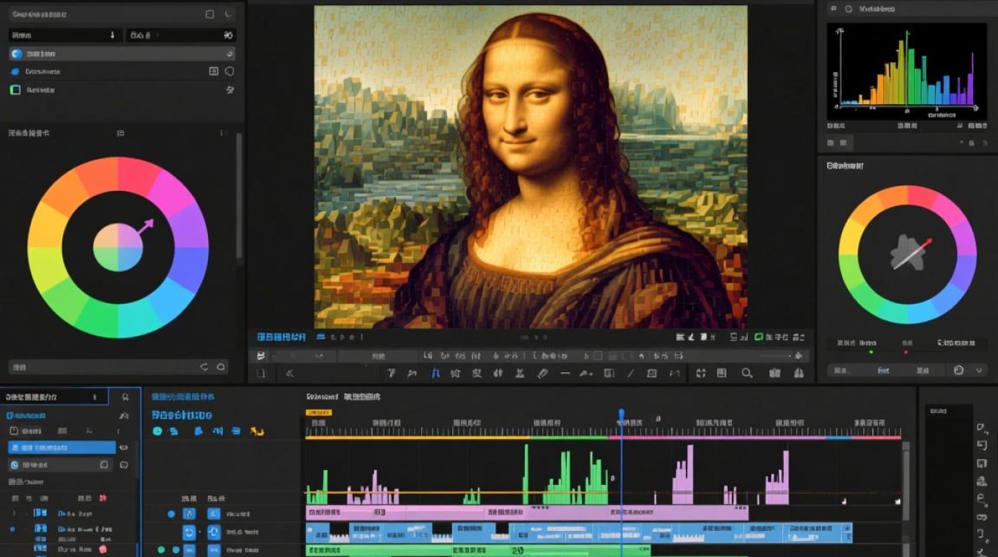Screen dimensions: 998x557
Task: Click the diagonal line tool in tools row
Action: click(x=630, y=374)
